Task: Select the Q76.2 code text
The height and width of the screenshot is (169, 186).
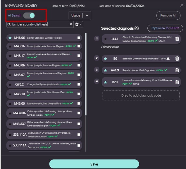Action: pos(20,84)
